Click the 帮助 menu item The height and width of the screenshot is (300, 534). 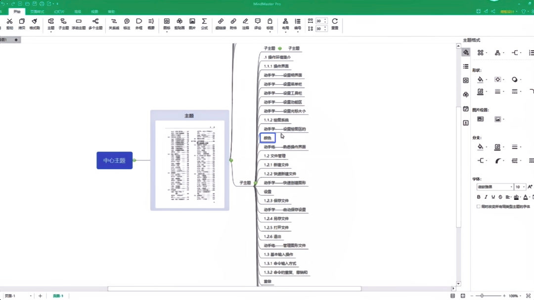click(x=111, y=11)
